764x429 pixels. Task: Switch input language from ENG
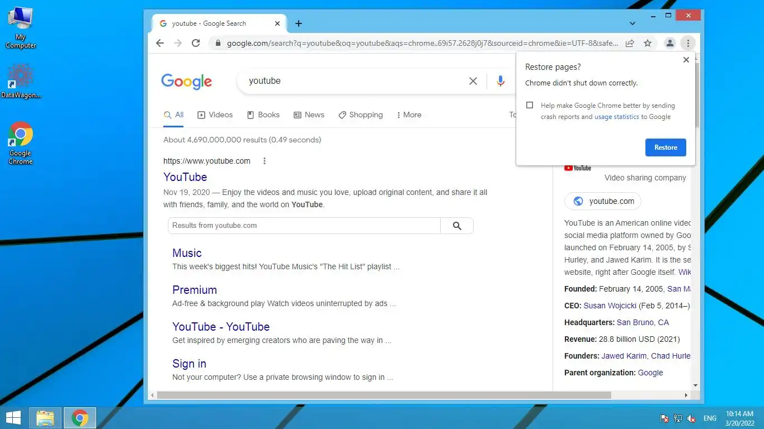pos(710,418)
